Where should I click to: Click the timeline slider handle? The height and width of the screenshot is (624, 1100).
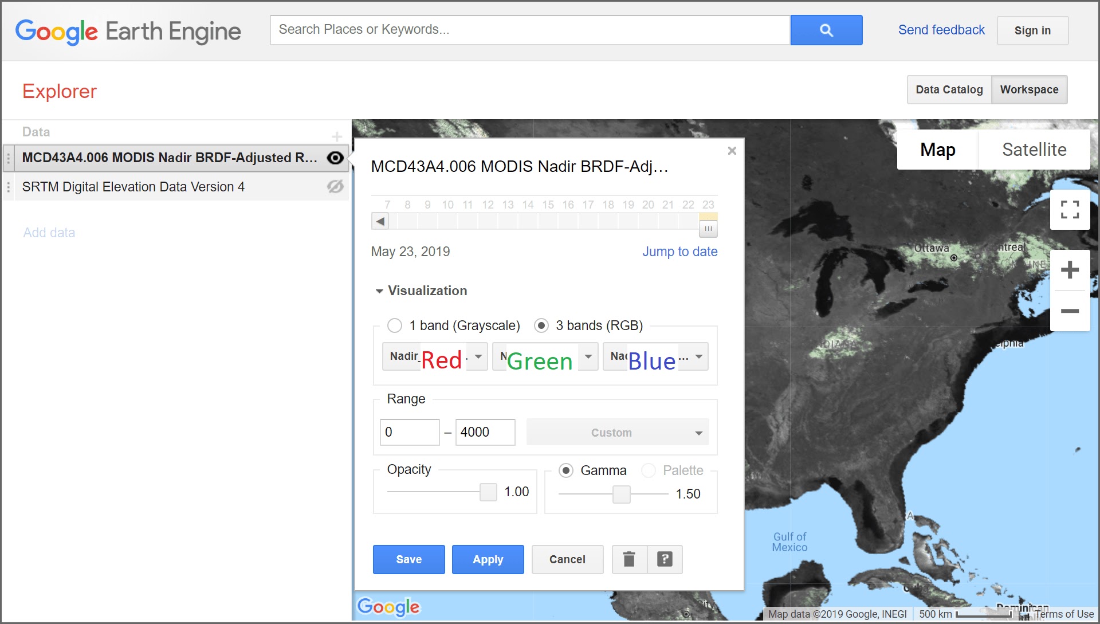pyautogui.click(x=708, y=229)
